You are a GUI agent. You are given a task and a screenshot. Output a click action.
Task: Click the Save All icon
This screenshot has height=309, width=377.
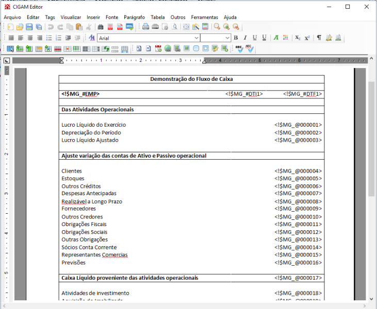click(x=39, y=27)
